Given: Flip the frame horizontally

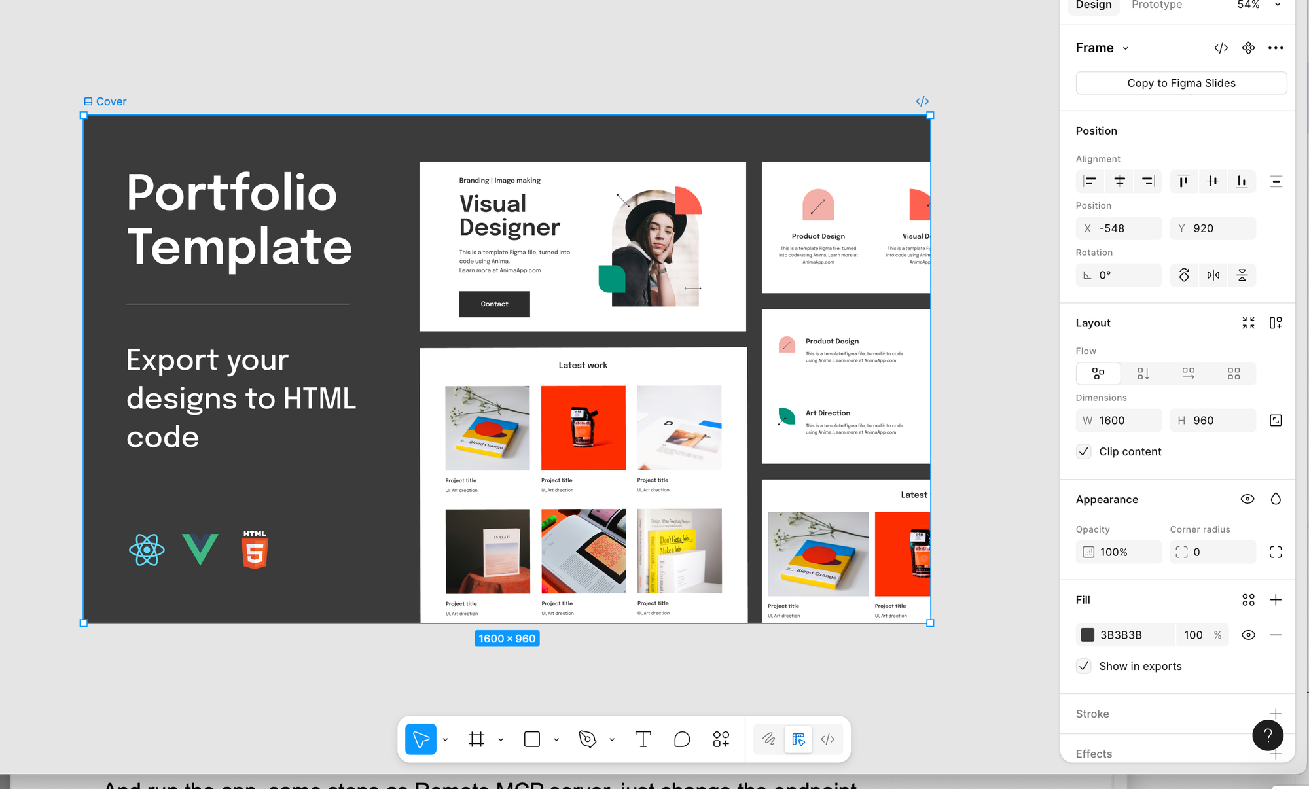Looking at the screenshot, I should 1213,275.
